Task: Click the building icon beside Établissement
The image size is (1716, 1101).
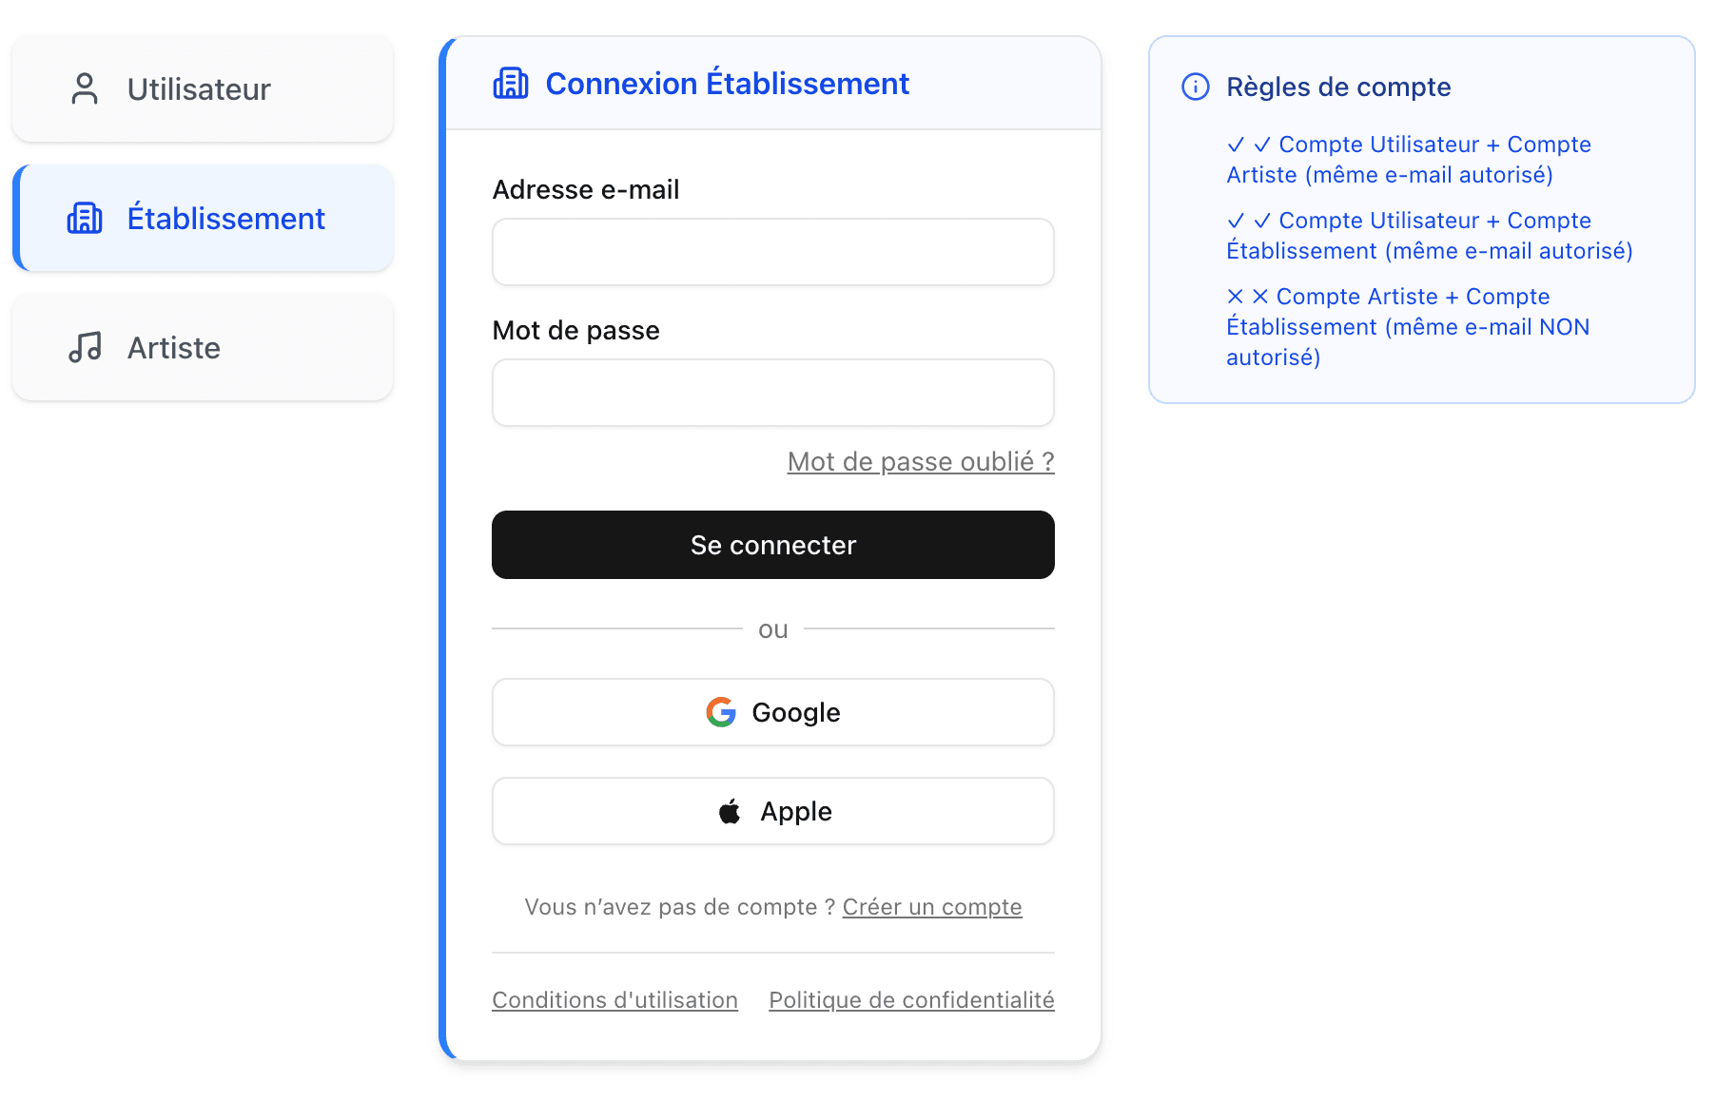Action: (x=86, y=218)
